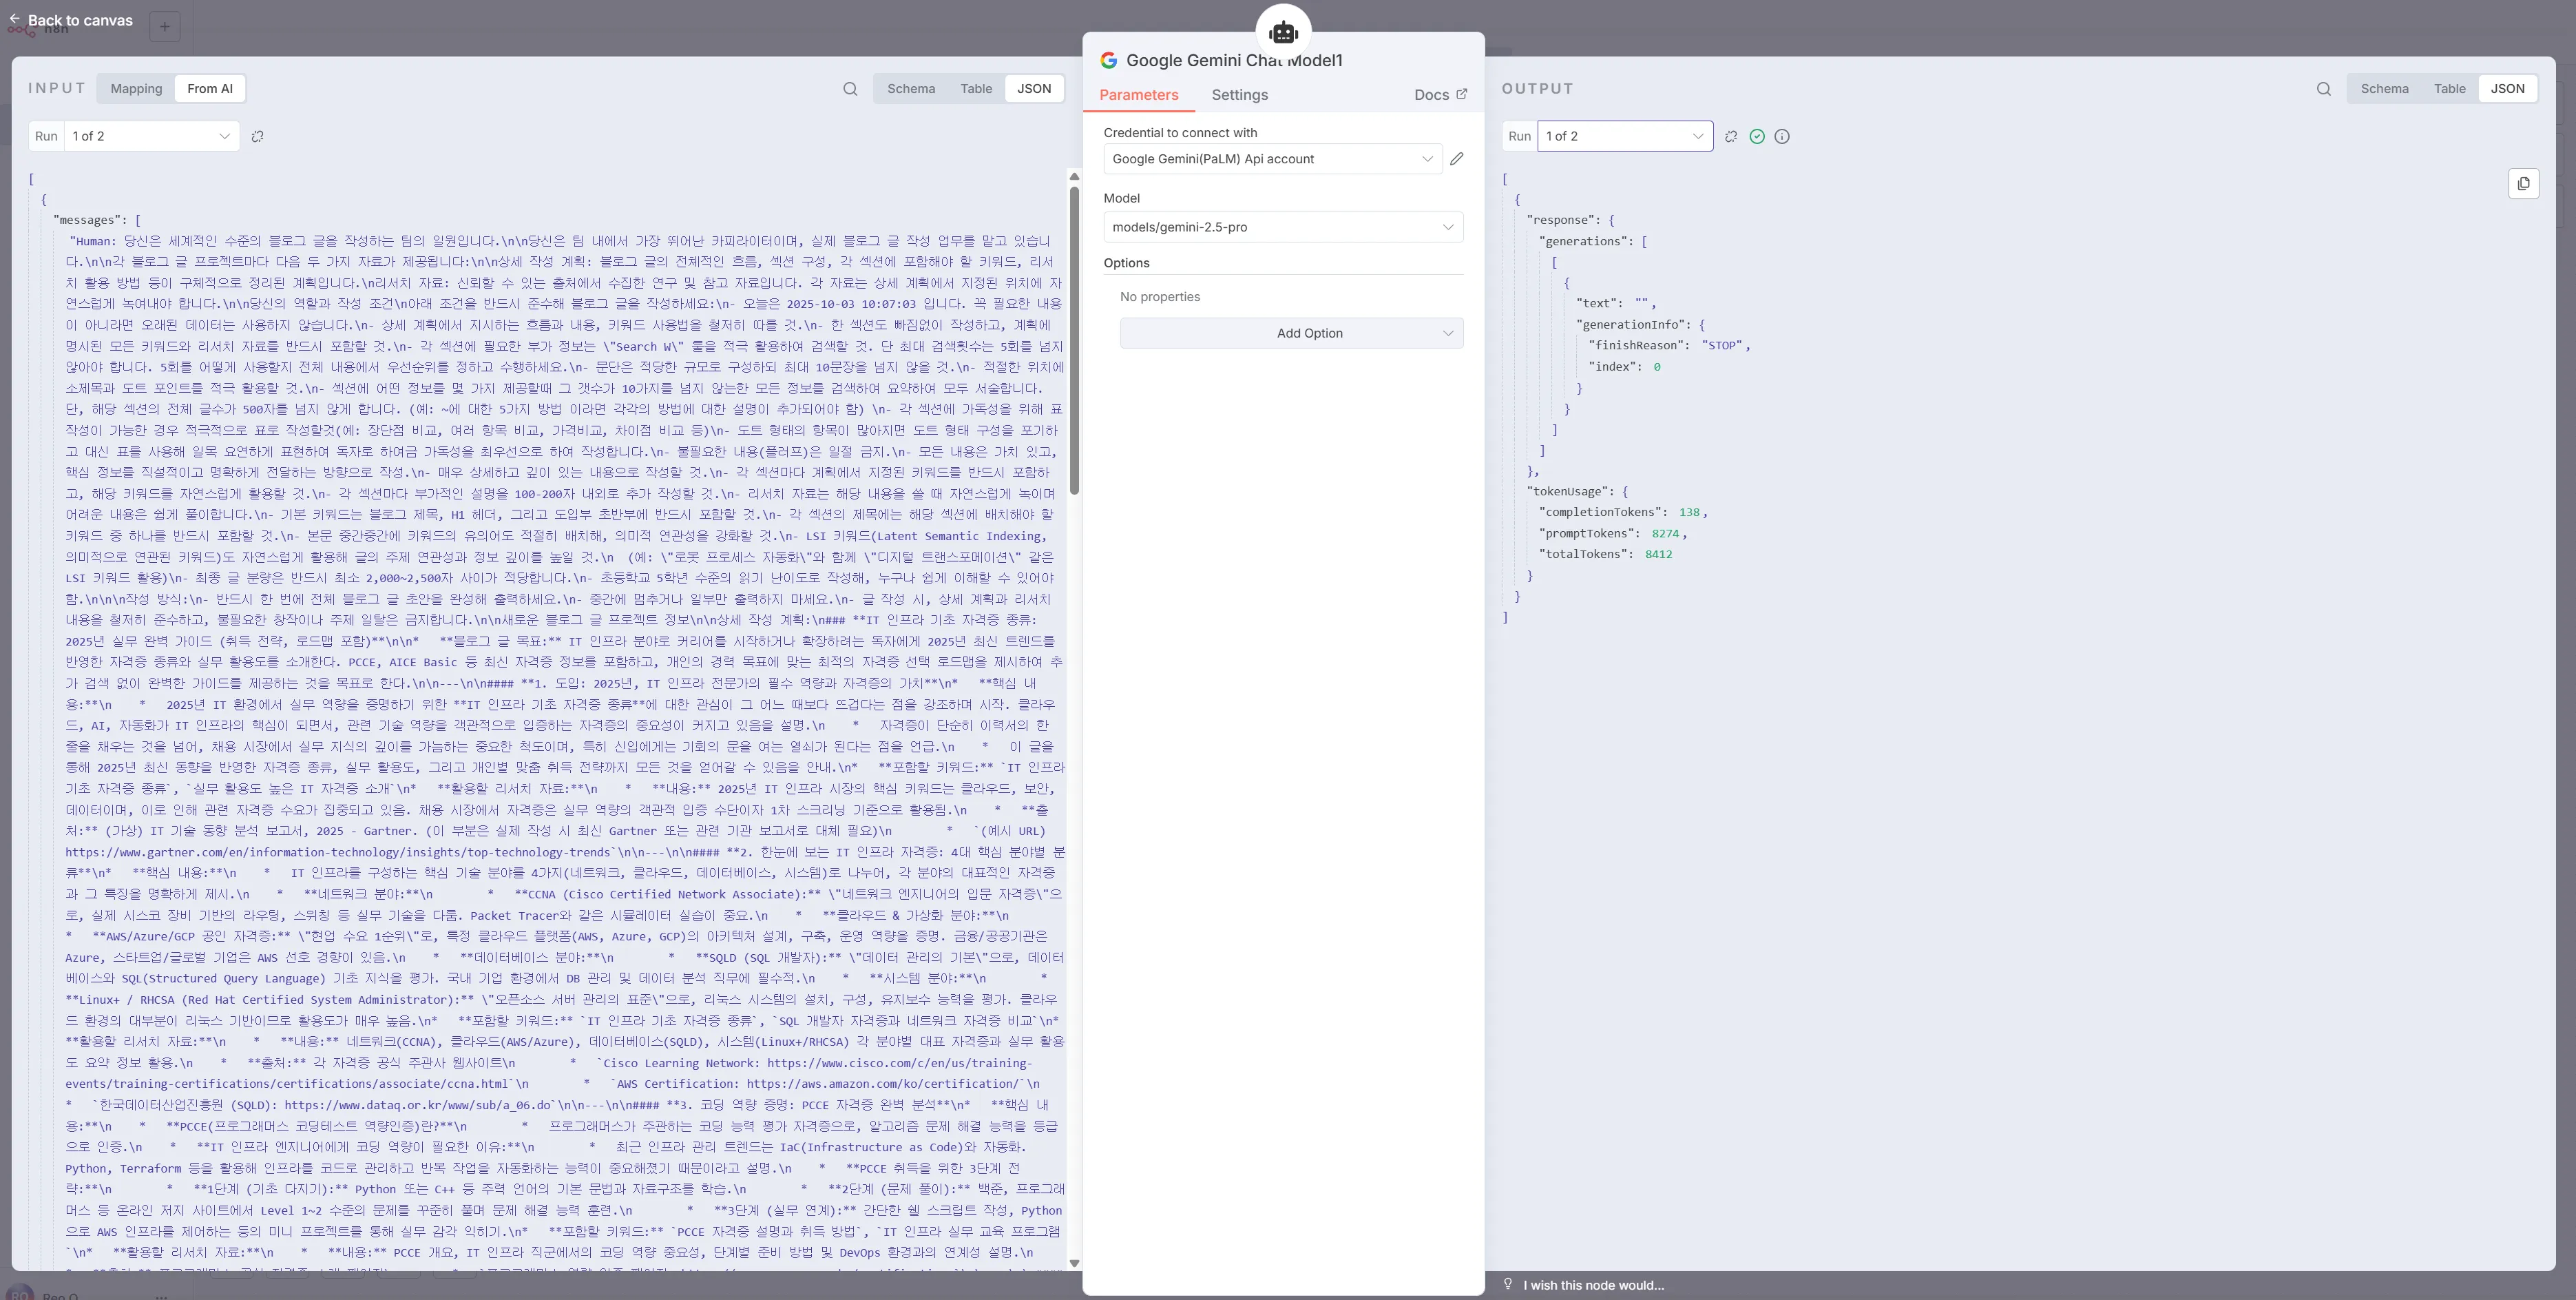This screenshot has width=2576, height=1300.
Task: Click the green success check icon
Action: pos(1757,137)
